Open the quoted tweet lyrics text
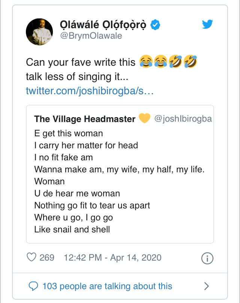The width and height of the screenshot is (240, 303). click(x=119, y=181)
